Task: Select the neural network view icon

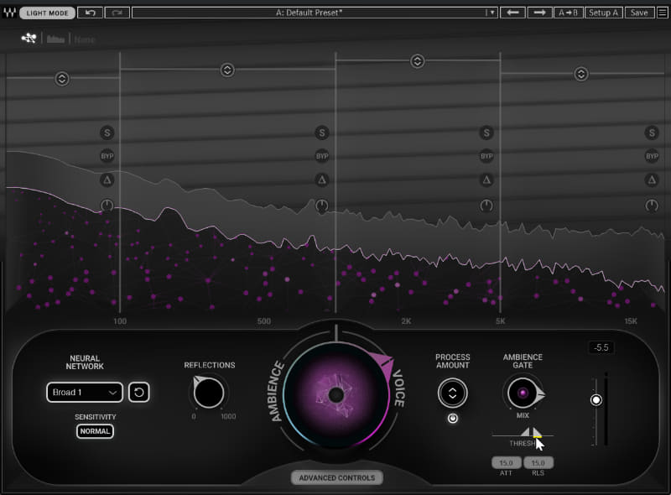Action: click(x=29, y=39)
